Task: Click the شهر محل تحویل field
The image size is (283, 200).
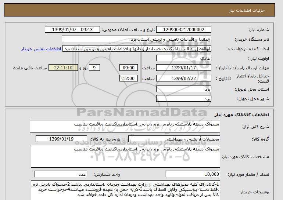Action: [x=183, y=99]
